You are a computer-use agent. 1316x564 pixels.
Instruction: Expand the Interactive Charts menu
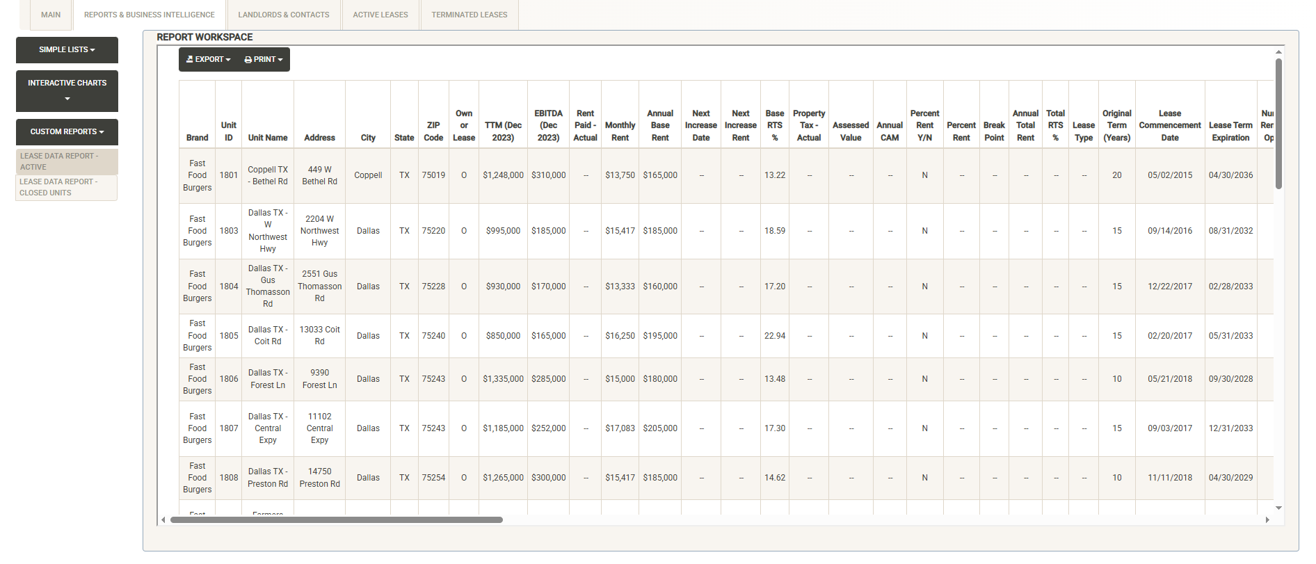67,90
